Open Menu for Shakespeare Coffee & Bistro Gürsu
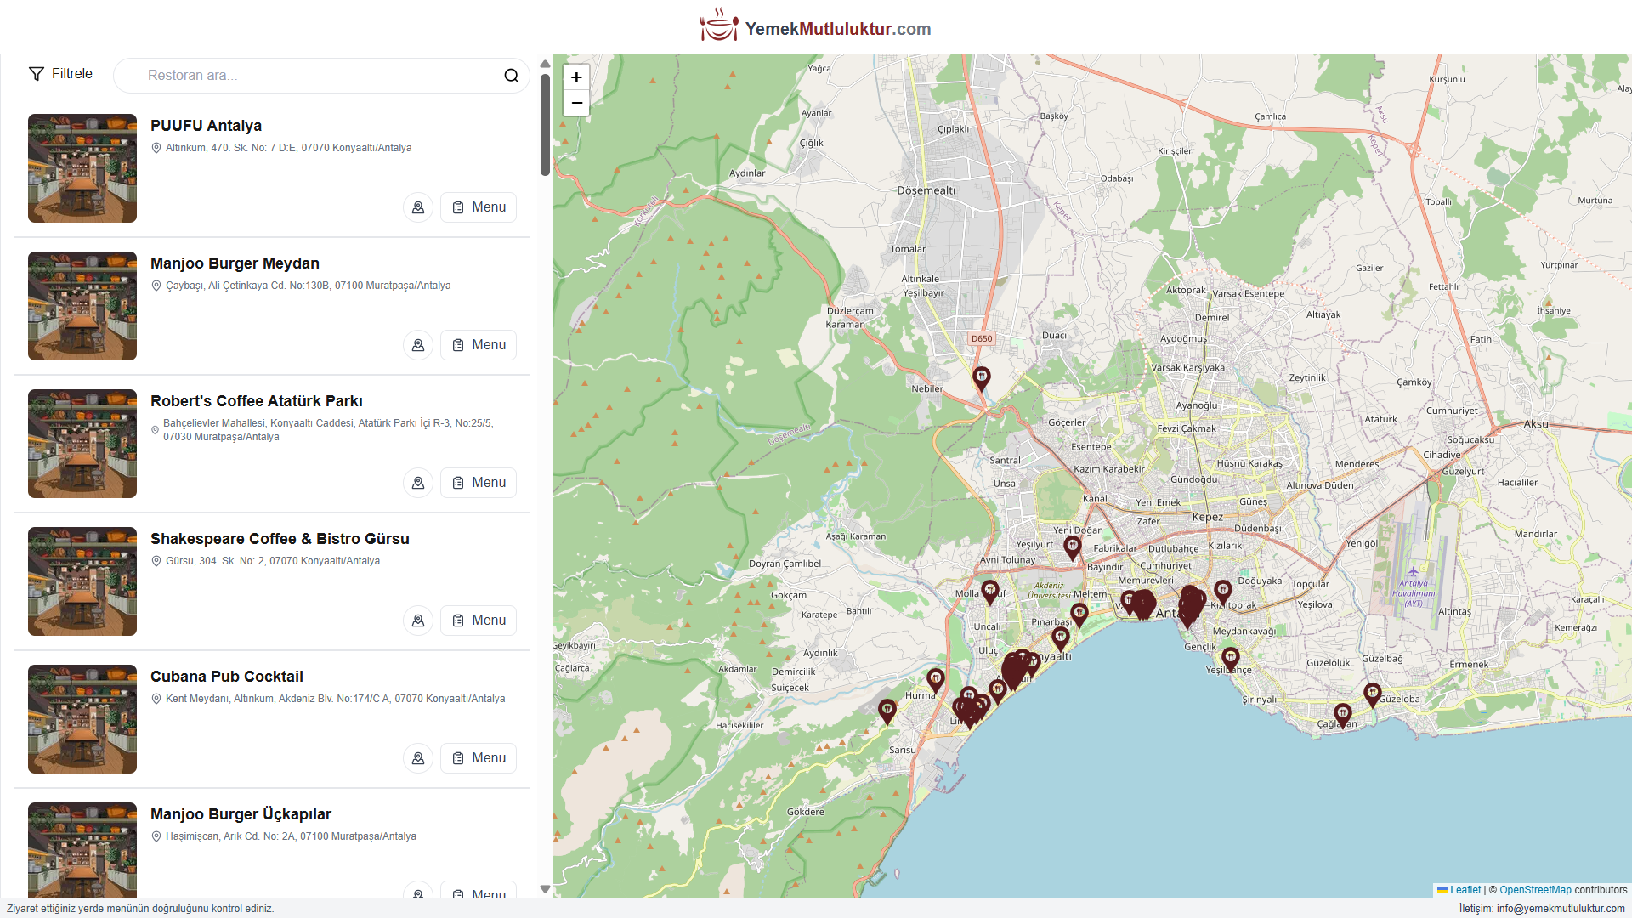This screenshot has height=918, width=1632. (479, 620)
